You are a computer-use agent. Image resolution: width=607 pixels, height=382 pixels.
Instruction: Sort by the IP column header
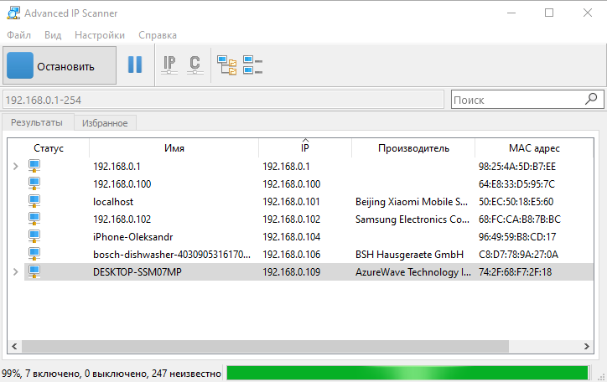(305, 148)
